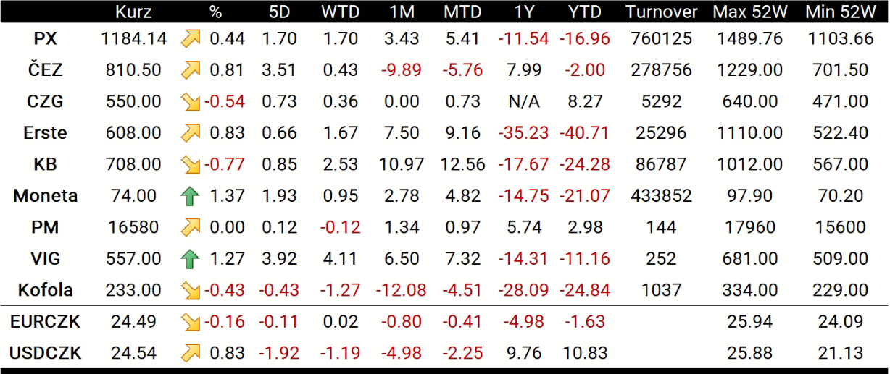This screenshot has height=374, width=890.
Task: Open the Kofola row label
Action: (x=45, y=291)
